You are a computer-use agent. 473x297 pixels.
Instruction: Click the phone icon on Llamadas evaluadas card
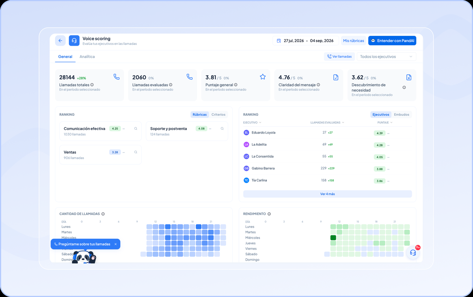click(190, 77)
